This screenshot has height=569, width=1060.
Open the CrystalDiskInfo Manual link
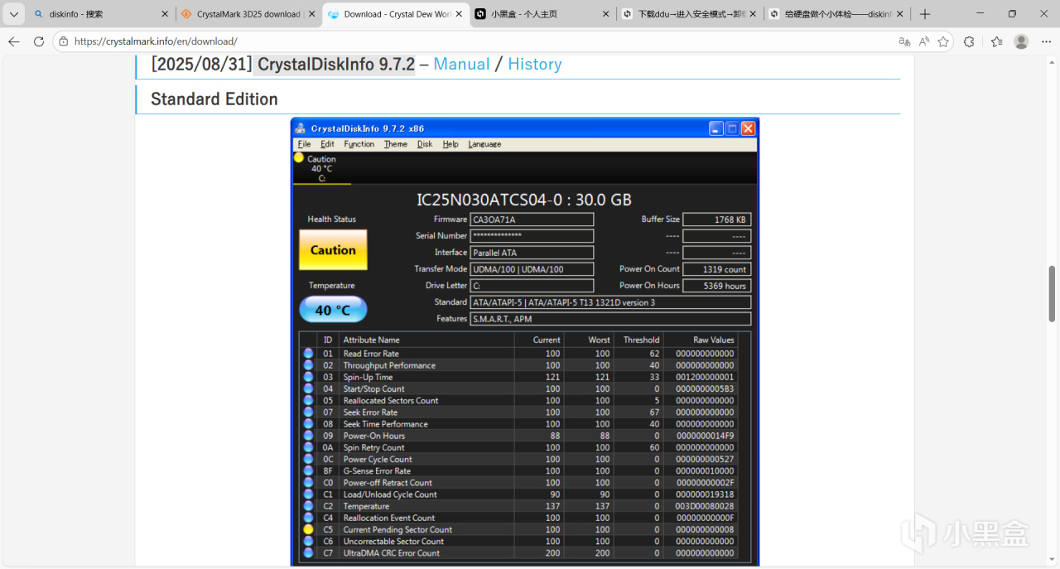pyautogui.click(x=461, y=64)
